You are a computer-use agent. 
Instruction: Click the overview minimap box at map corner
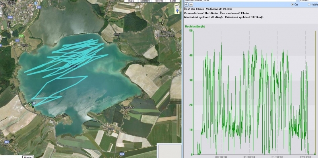click(169, 151)
